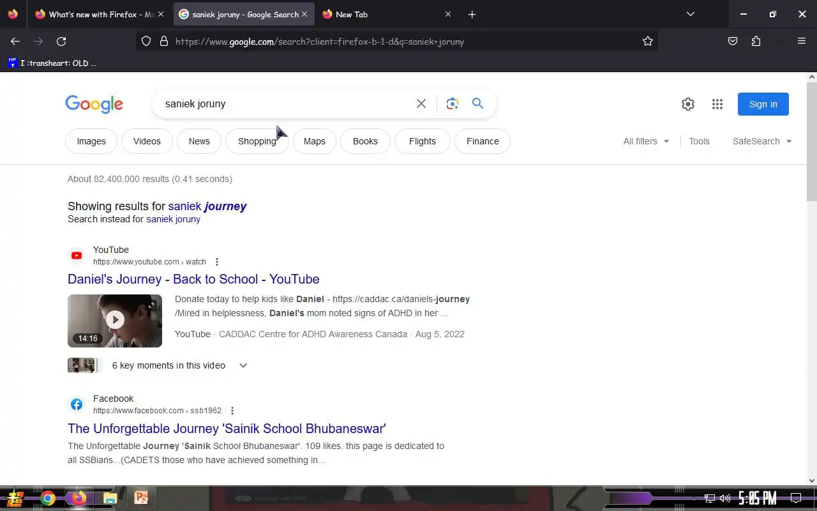This screenshot has width=817, height=511.
Task: Open File Explorer from the taskbar
Action: click(110, 498)
